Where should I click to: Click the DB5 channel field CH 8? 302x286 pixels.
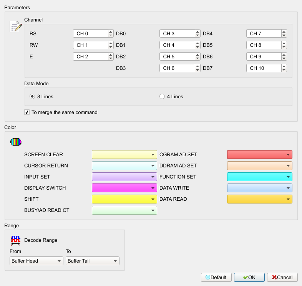coord(264,45)
